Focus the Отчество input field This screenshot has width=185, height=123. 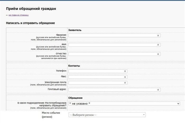tap(114, 54)
